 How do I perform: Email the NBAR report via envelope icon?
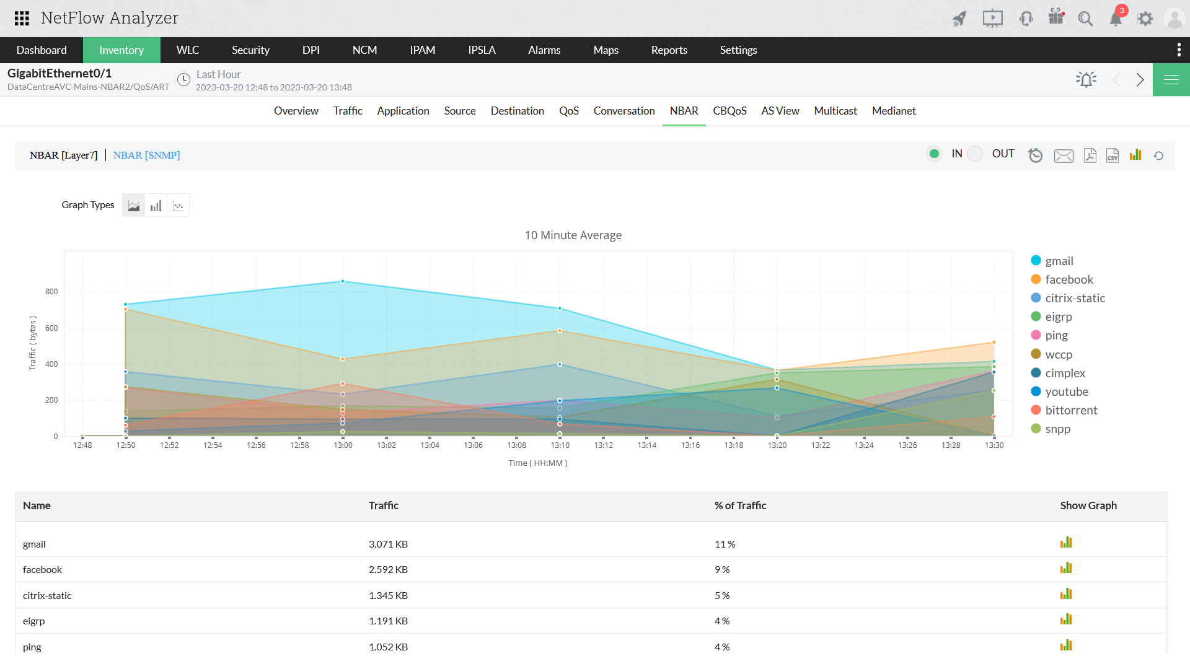tap(1064, 155)
